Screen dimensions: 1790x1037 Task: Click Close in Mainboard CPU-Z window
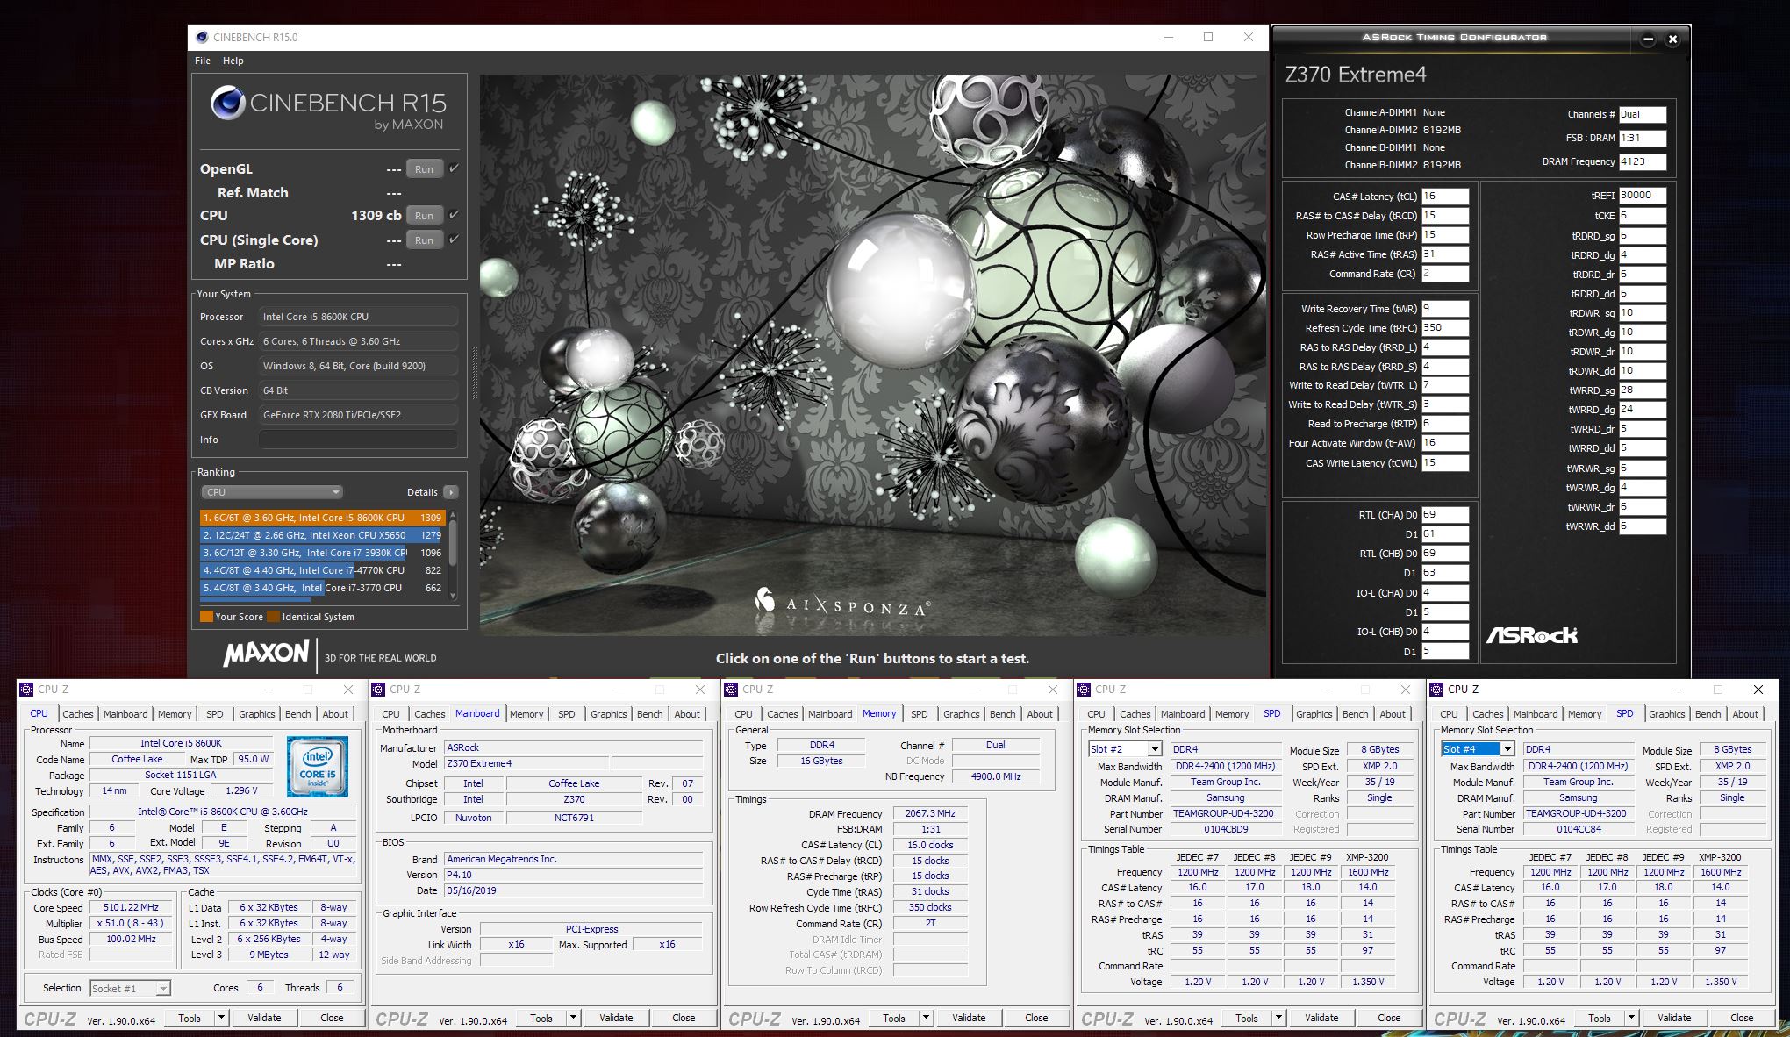click(x=684, y=1018)
